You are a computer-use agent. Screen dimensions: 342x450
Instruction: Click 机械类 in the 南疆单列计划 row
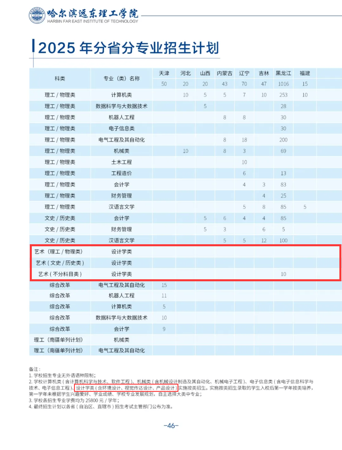click(121, 340)
